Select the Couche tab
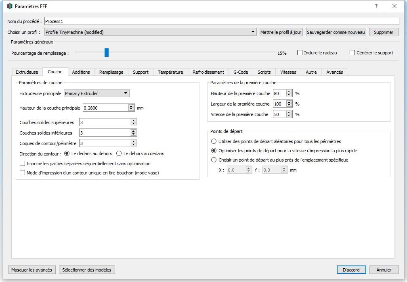407x282 pixels. tap(55, 72)
